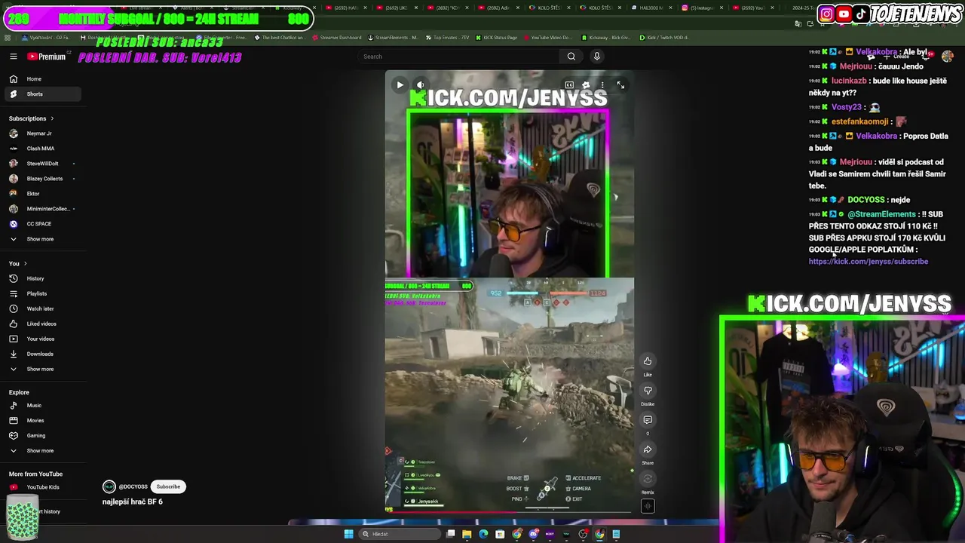Open the Blazey Collects subscription channel
Image resolution: width=965 pixels, height=543 pixels.
tap(41, 179)
